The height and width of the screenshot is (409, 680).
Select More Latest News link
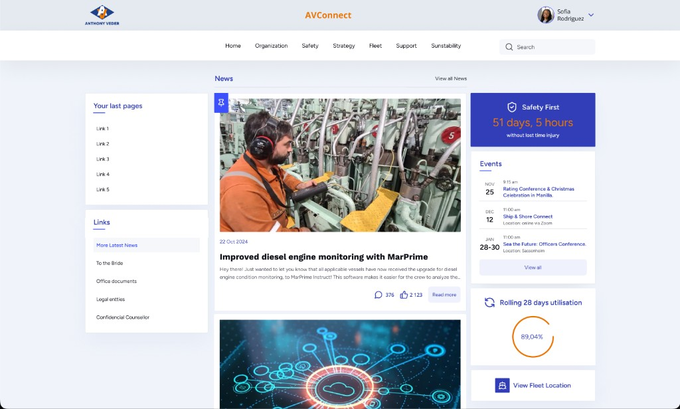[147, 245]
